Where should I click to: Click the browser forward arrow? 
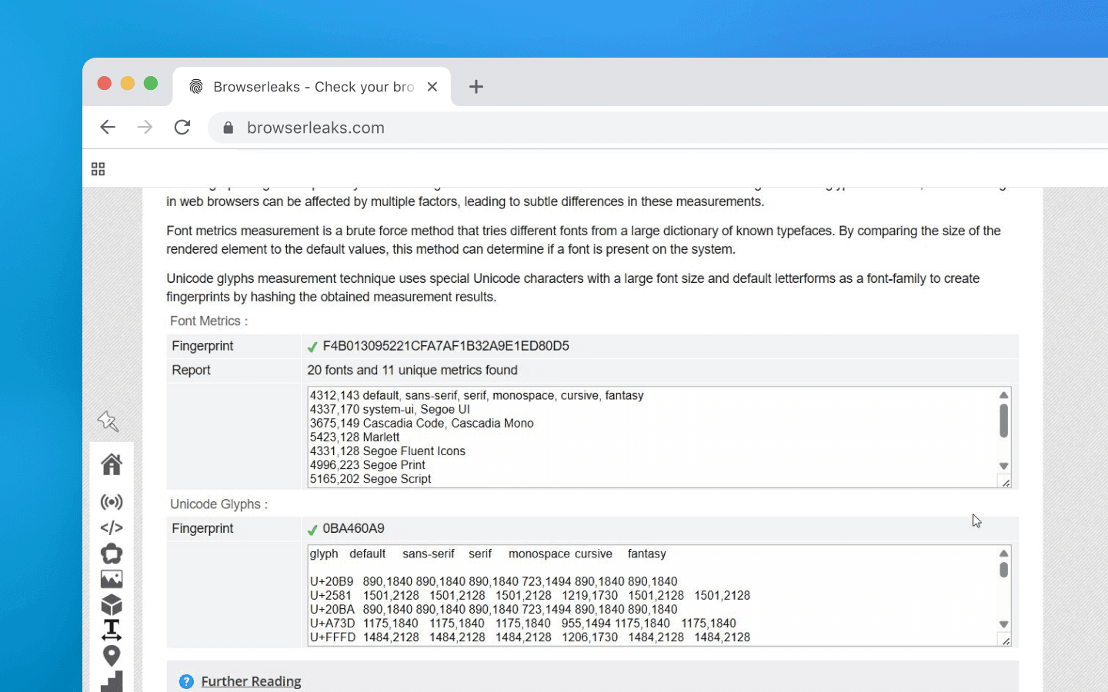(145, 127)
